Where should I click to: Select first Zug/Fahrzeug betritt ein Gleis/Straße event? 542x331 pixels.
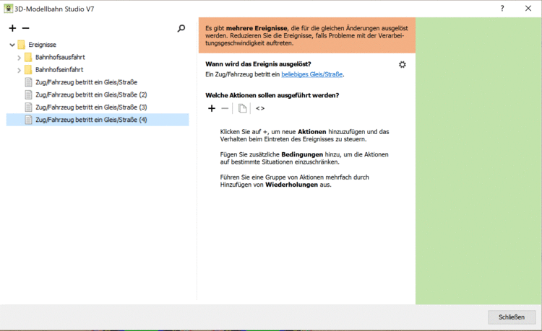(x=85, y=82)
